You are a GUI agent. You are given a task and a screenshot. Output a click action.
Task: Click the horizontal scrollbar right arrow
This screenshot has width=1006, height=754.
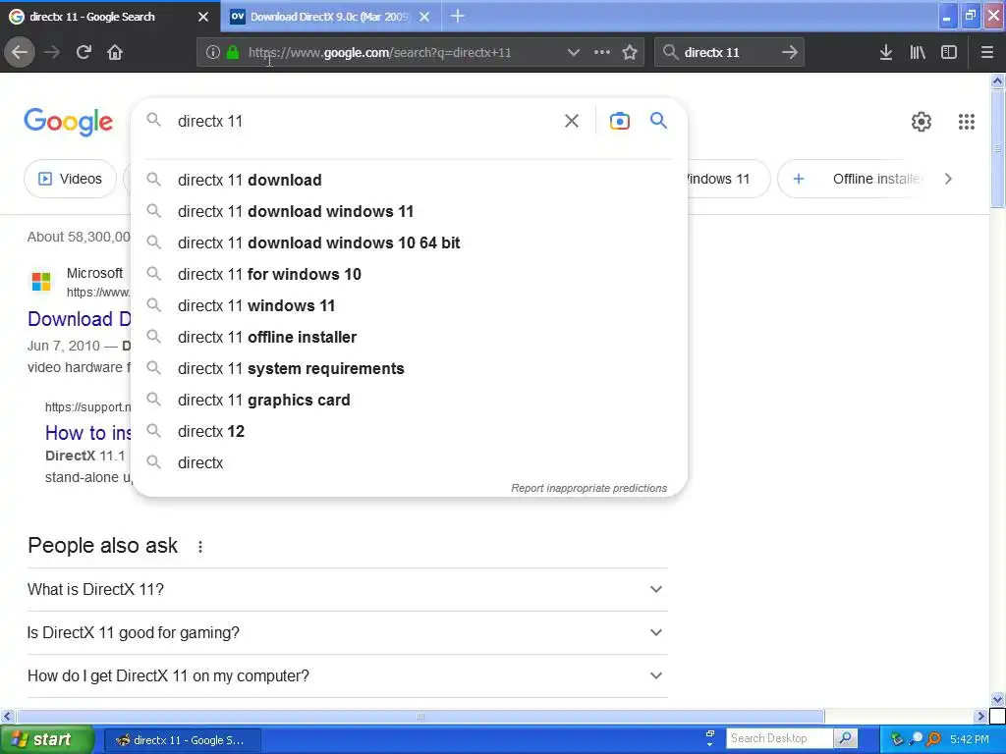point(980,716)
